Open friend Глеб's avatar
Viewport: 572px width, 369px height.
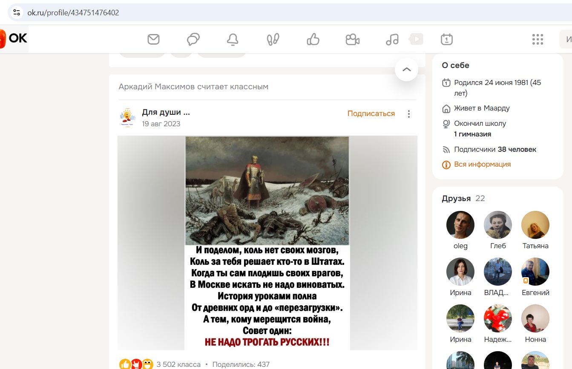tap(498, 225)
